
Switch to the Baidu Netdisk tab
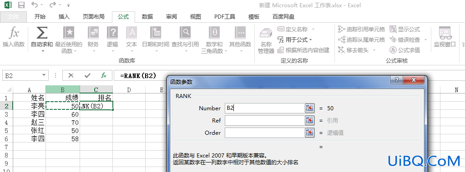[x=283, y=17]
